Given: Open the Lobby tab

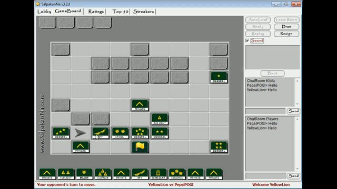Looking at the screenshot, I should [44, 12].
